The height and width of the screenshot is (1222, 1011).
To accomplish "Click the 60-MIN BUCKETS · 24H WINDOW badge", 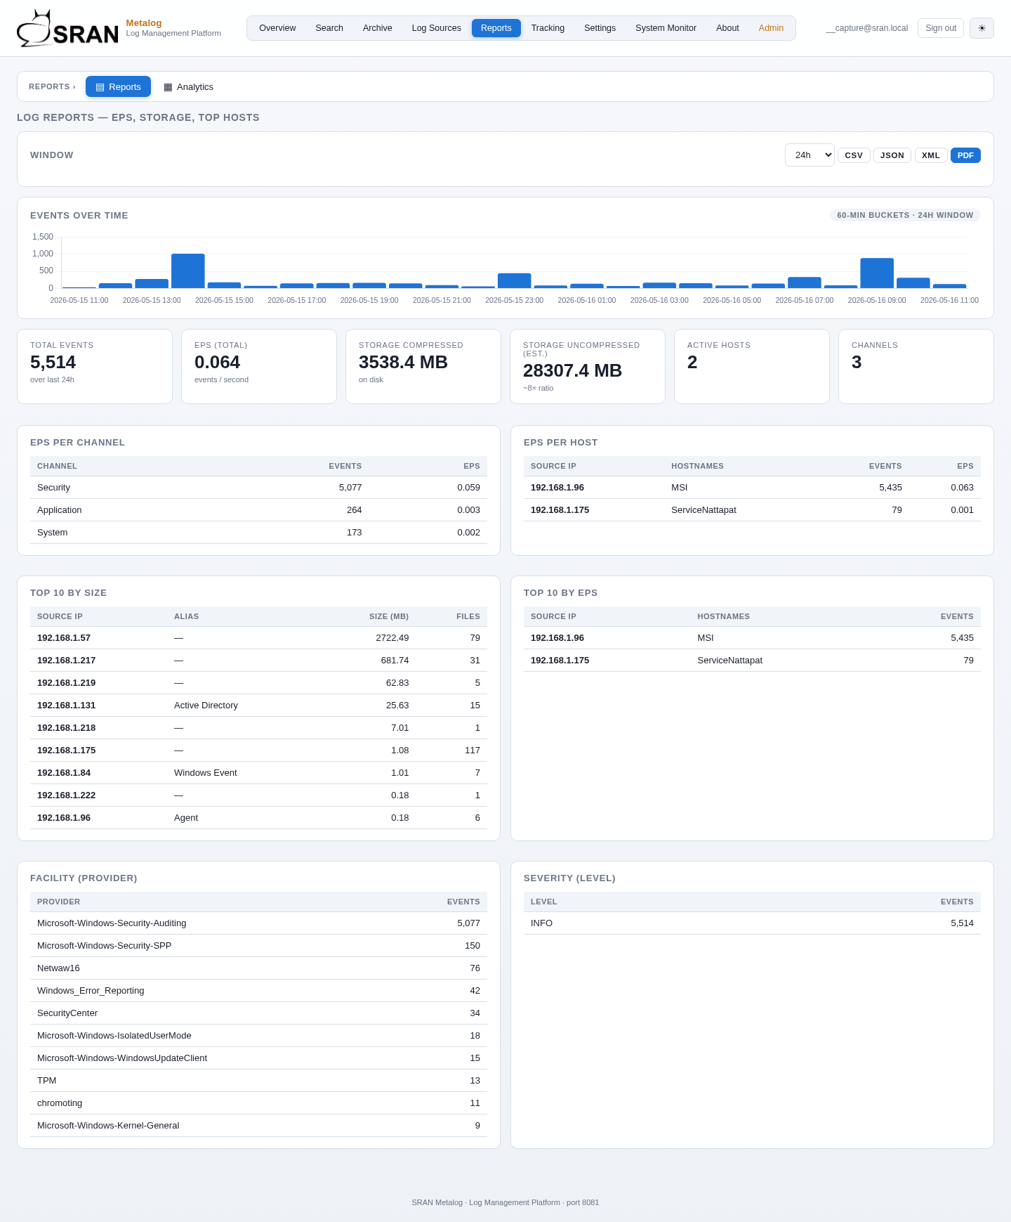I will (905, 215).
